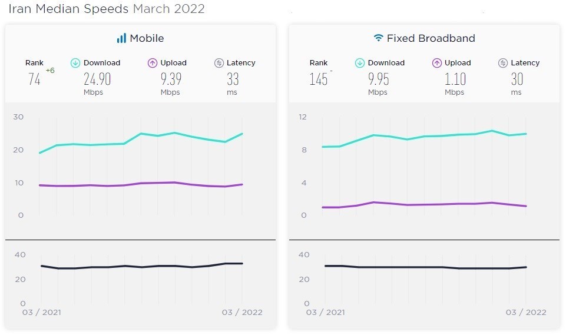Viewport: 566px width, 335px height.
Task: Click the Fixed Broadband Upload icon
Action: pyautogui.click(x=437, y=63)
